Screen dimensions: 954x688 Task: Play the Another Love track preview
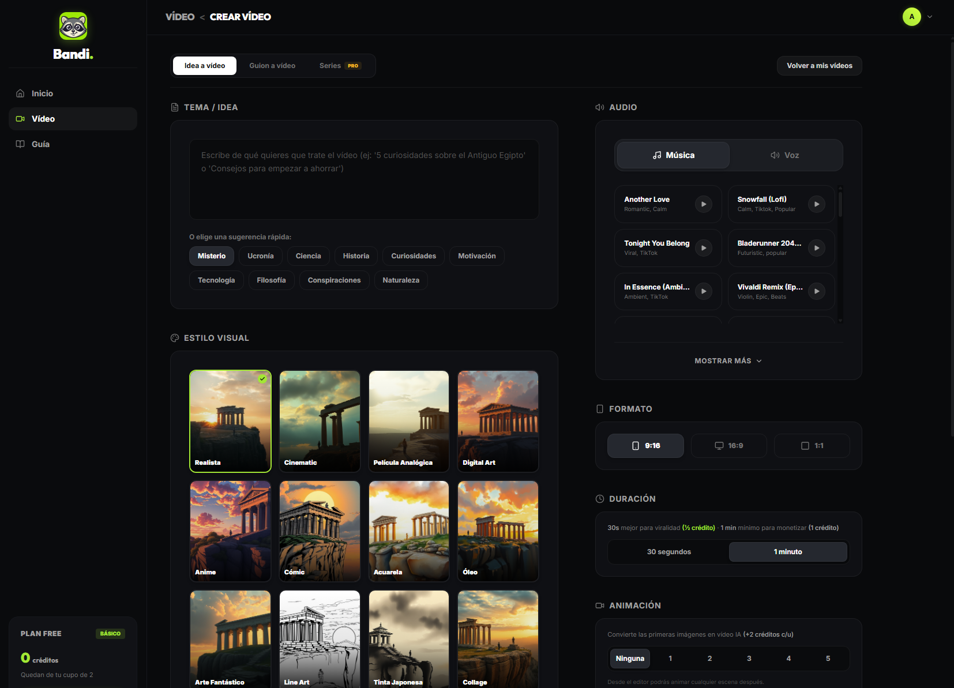coord(704,204)
